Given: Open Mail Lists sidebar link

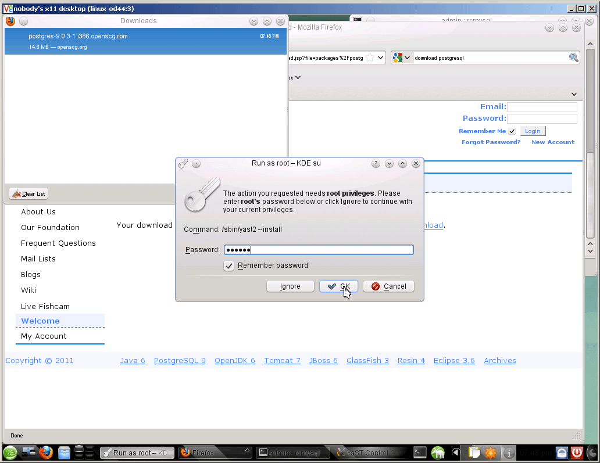Looking at the screenshot, I should click(x=38, y=259).
